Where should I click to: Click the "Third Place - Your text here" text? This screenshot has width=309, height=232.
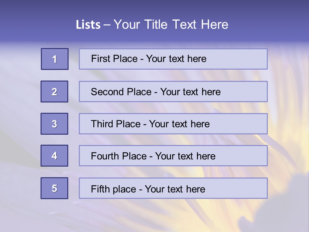150,124
